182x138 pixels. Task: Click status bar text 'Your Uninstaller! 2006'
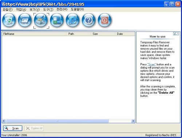[x=14, y=135]
